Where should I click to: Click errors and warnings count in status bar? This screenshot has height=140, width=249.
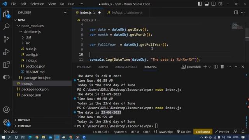pyautogui.click(x=11, y=131)
